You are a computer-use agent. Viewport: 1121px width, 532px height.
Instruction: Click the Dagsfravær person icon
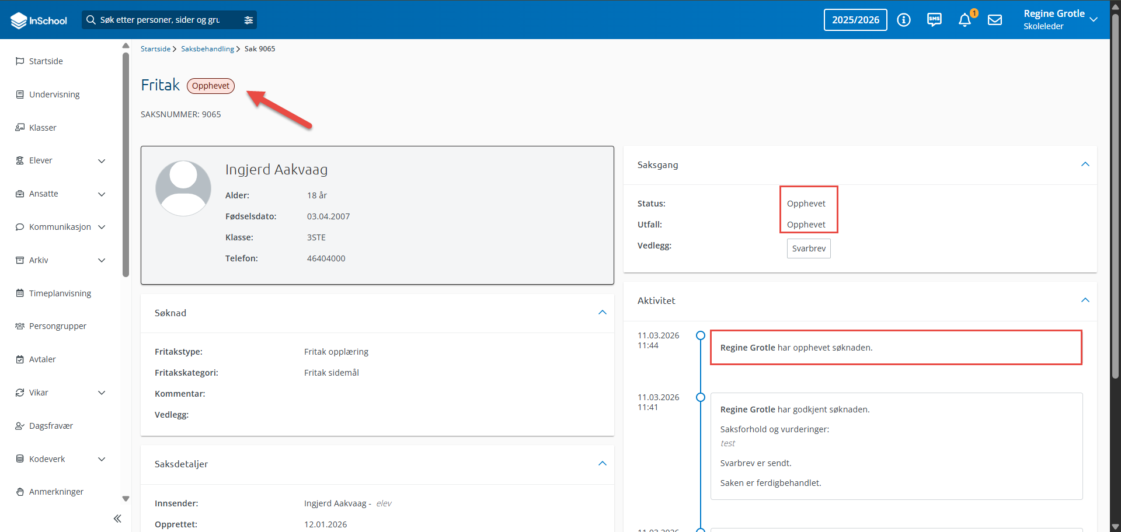pyautogui.click(x=20, y=426)
